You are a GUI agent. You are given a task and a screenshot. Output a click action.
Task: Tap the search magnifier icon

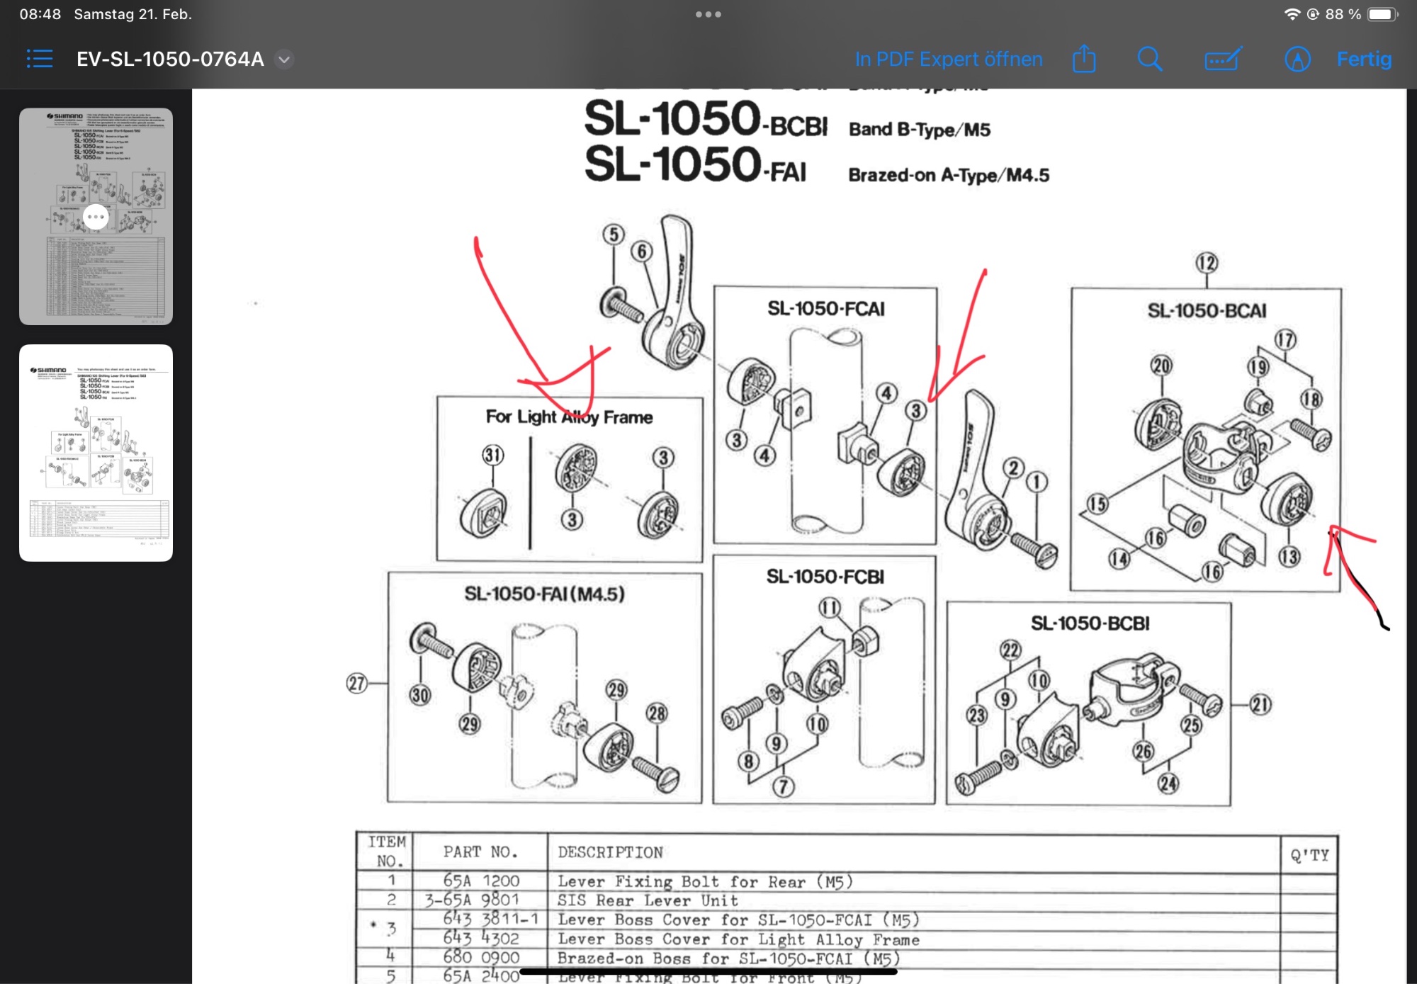point(1149,59)
